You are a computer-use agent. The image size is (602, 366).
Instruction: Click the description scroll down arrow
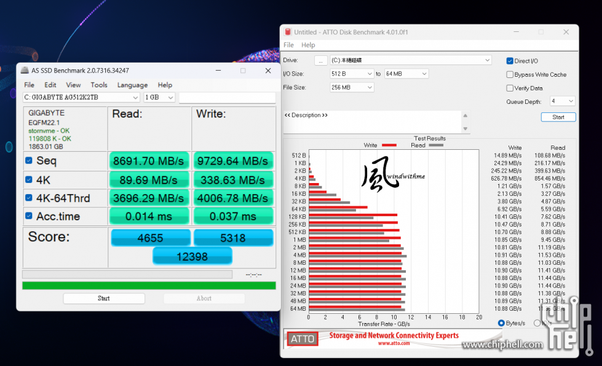pyautogui.click(x=465, y=129)
